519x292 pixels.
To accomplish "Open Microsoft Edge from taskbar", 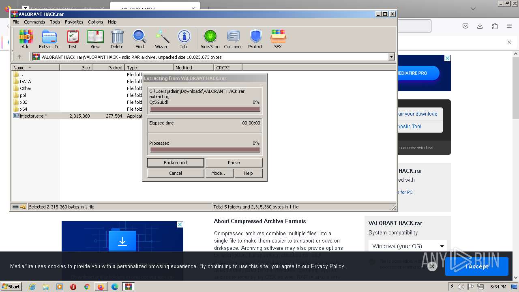I will [115, 287].
